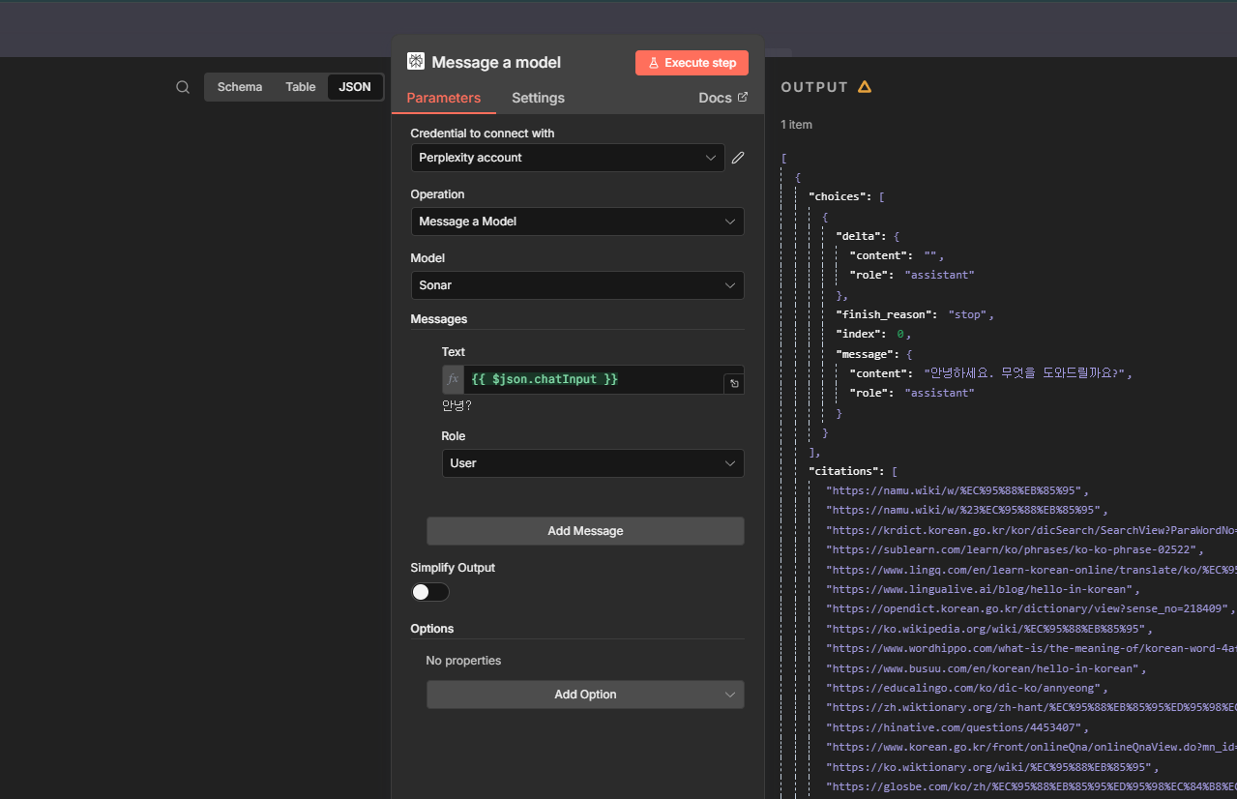This screenshot has height=799, width=1237.
Task: Open the Credential to connect with dropdown
Action: click(x=568, y=158)
